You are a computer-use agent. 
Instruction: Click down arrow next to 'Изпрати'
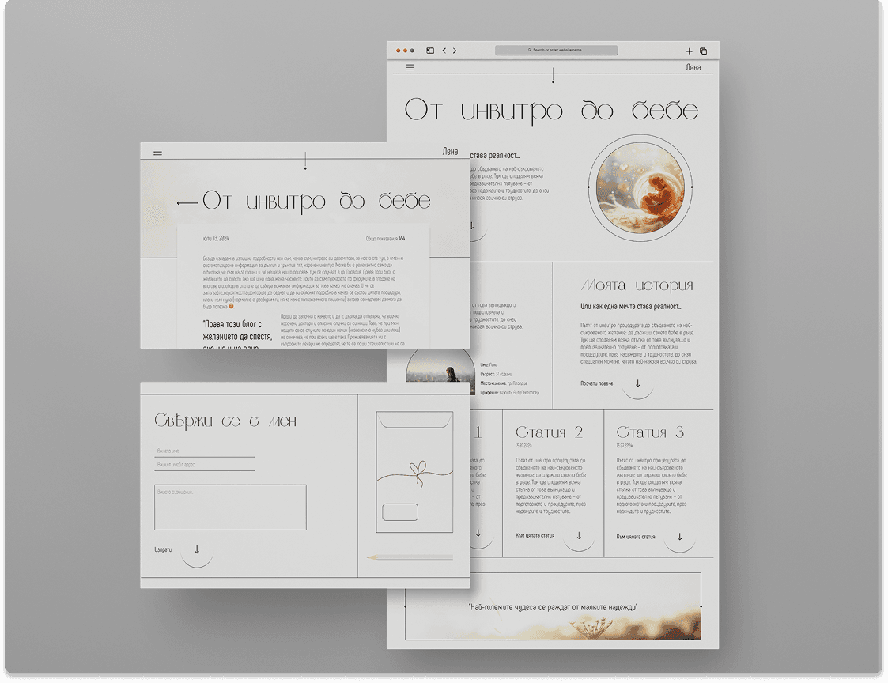coord(197,550)
